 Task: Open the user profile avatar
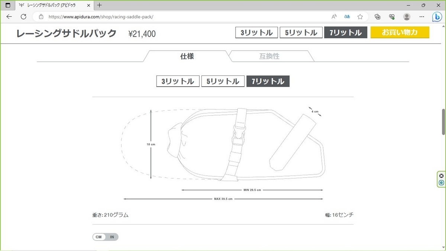407,17
